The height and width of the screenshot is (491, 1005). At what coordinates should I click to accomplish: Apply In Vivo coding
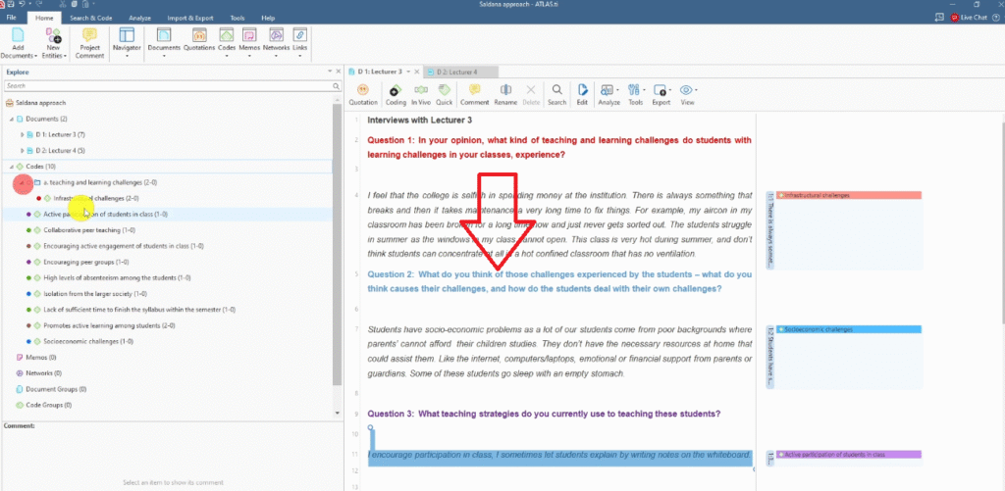[421, 94]
